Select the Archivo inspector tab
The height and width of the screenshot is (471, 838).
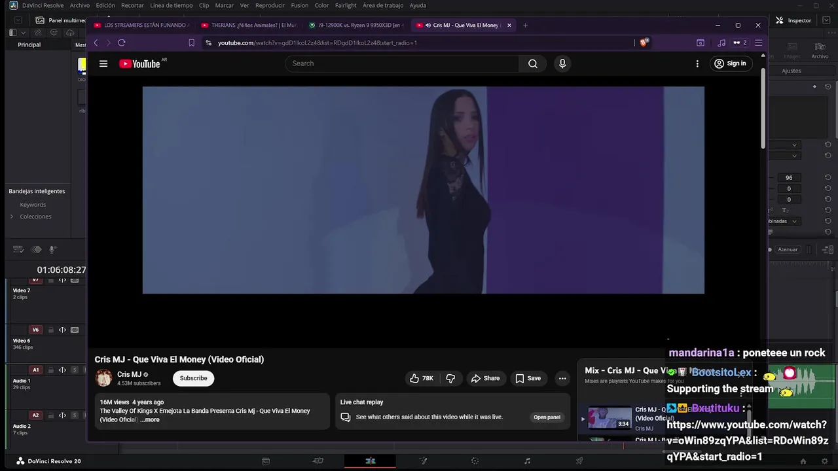[x=820, y=51]
